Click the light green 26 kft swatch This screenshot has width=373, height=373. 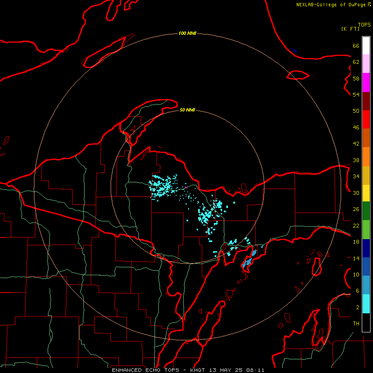pyautogui.click(x=366, y=230)
